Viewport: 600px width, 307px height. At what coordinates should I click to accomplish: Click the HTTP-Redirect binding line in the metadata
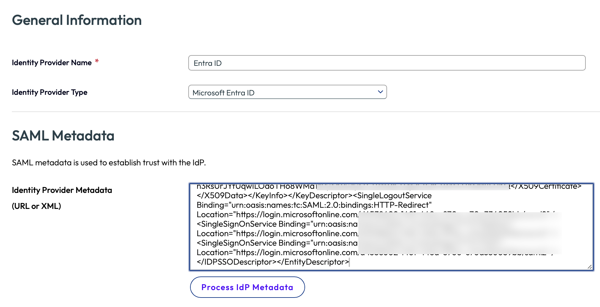314,205
